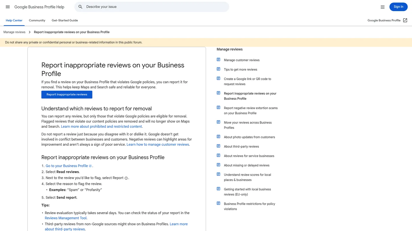Switch to the Help Center tab
The height and width of the screenshot is (231, 412).
click(x=14, y=21)
